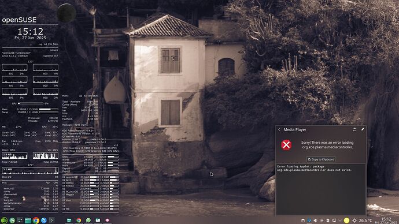Switch to the running Chrome task
Screen dimensions: 399x224
click(x=79, y=220)
